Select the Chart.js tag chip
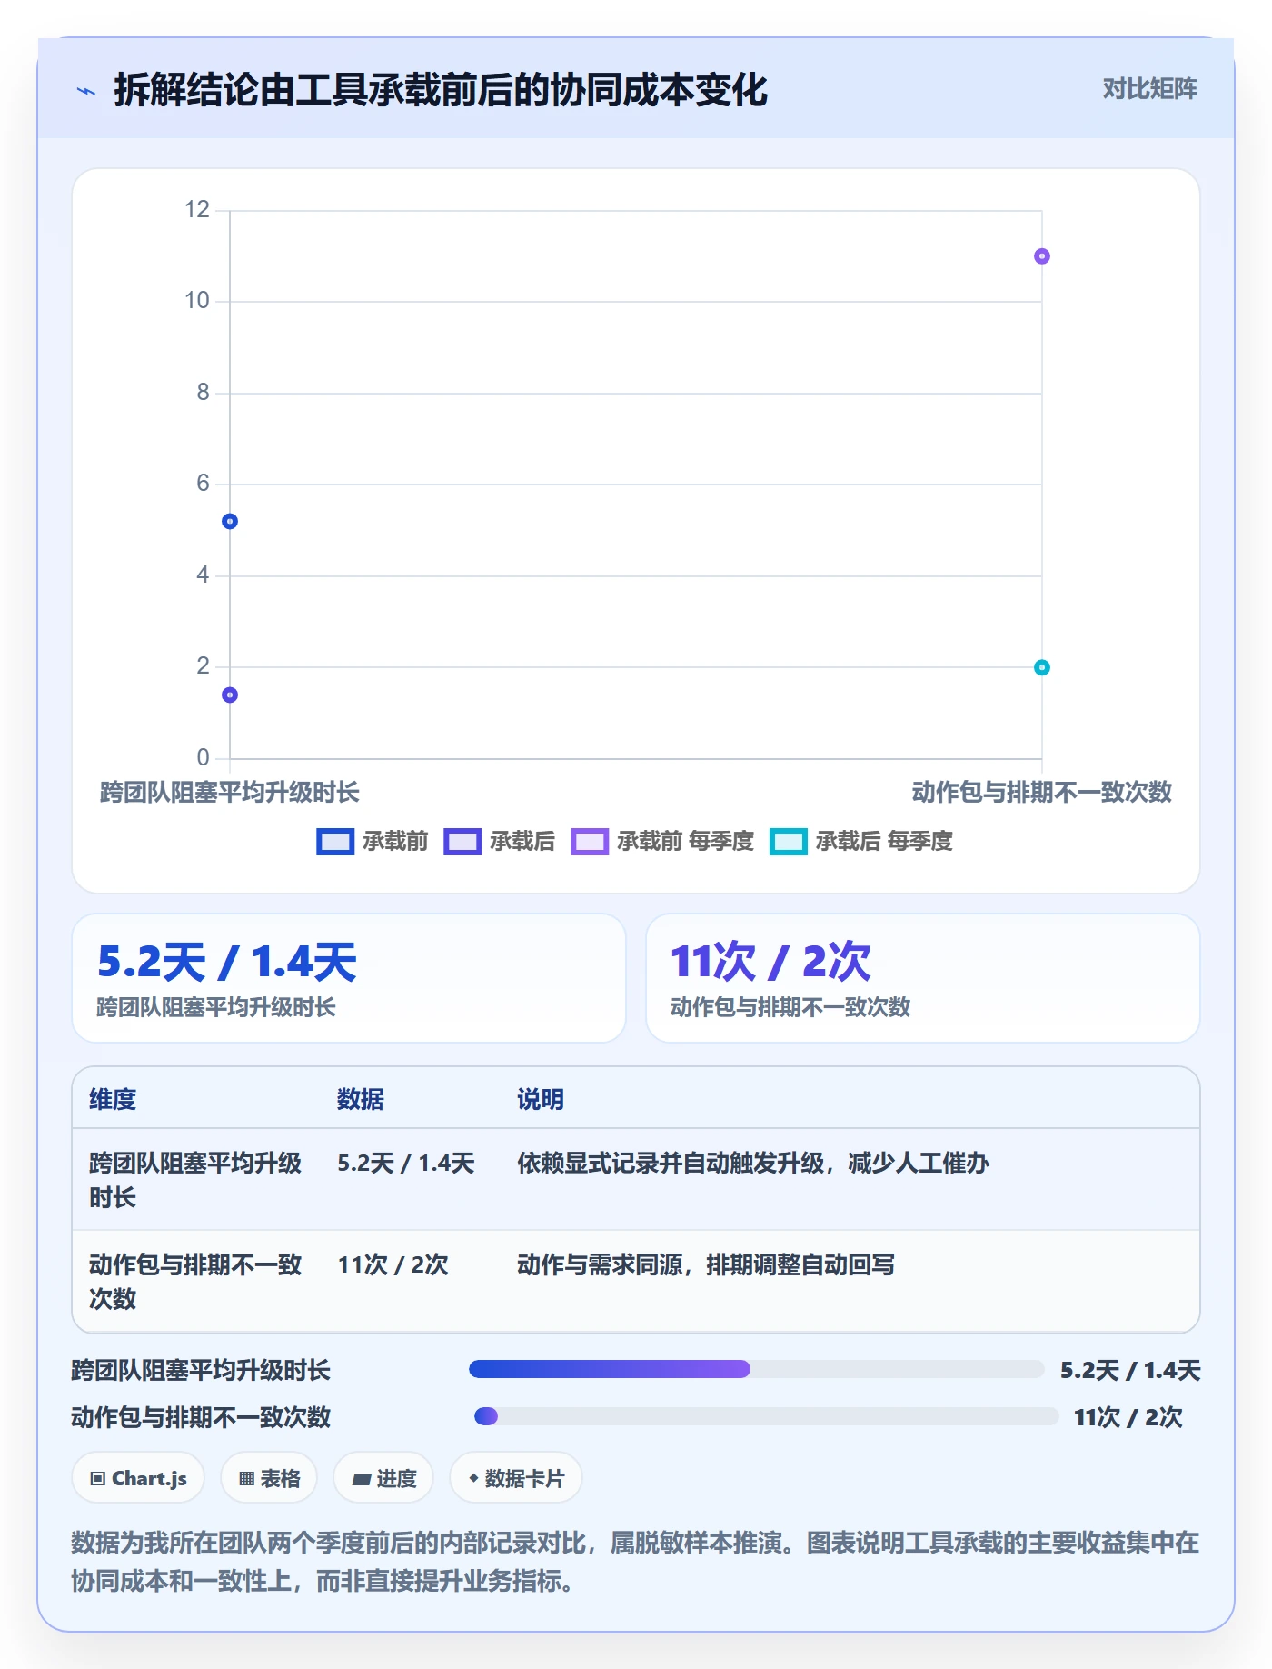 [138, 1478]
